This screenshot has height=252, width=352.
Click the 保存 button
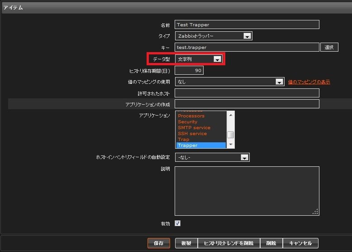pyautogui.click(x=159, y=243)
